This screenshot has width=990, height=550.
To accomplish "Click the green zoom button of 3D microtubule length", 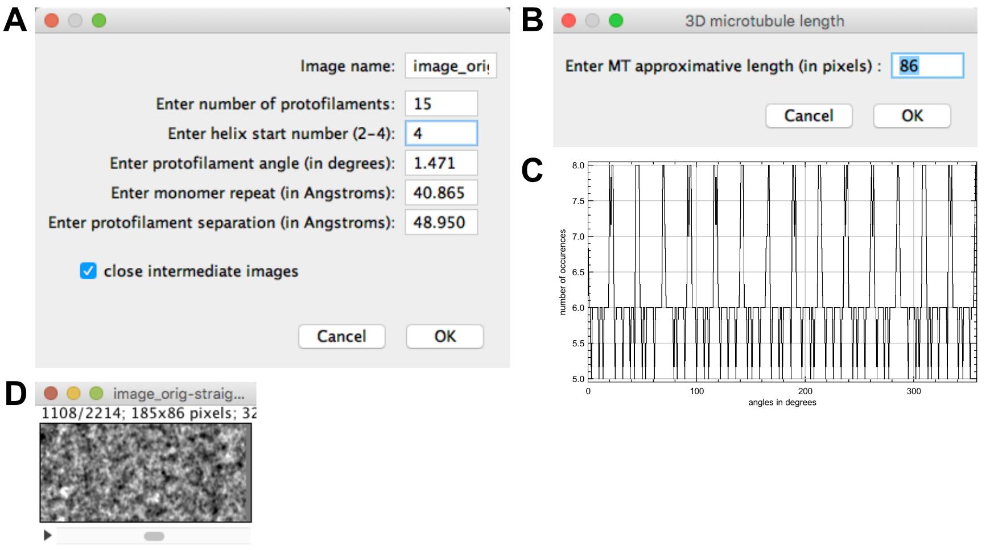I will [616, 21].
